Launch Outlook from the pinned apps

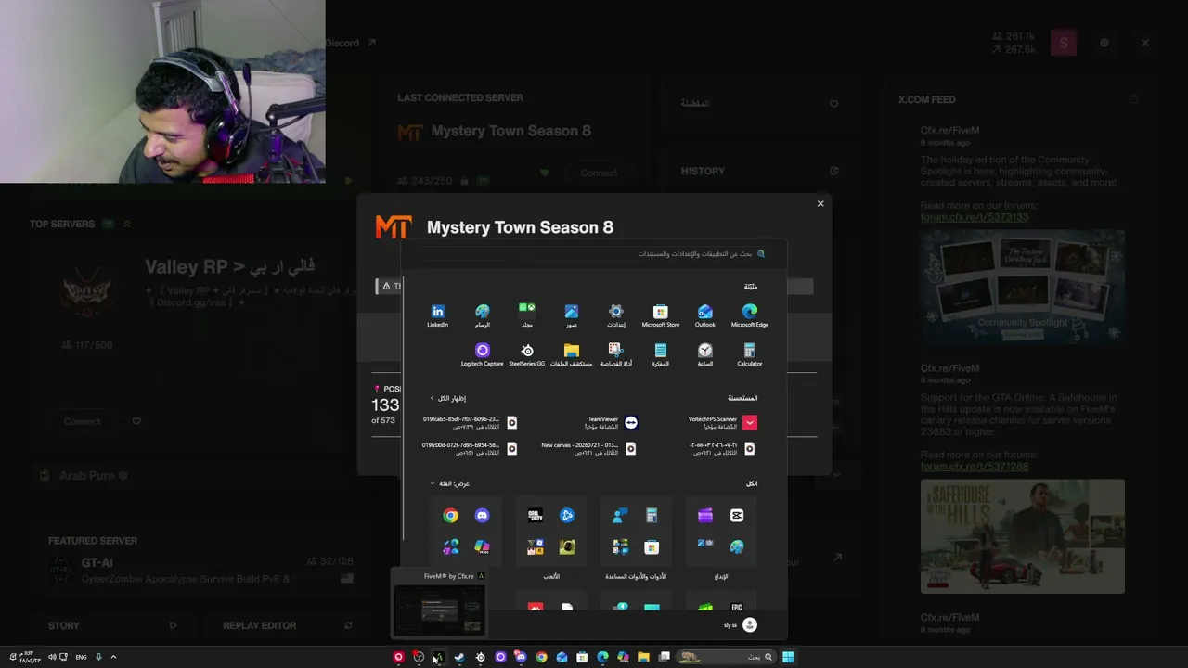coord(705,315)
